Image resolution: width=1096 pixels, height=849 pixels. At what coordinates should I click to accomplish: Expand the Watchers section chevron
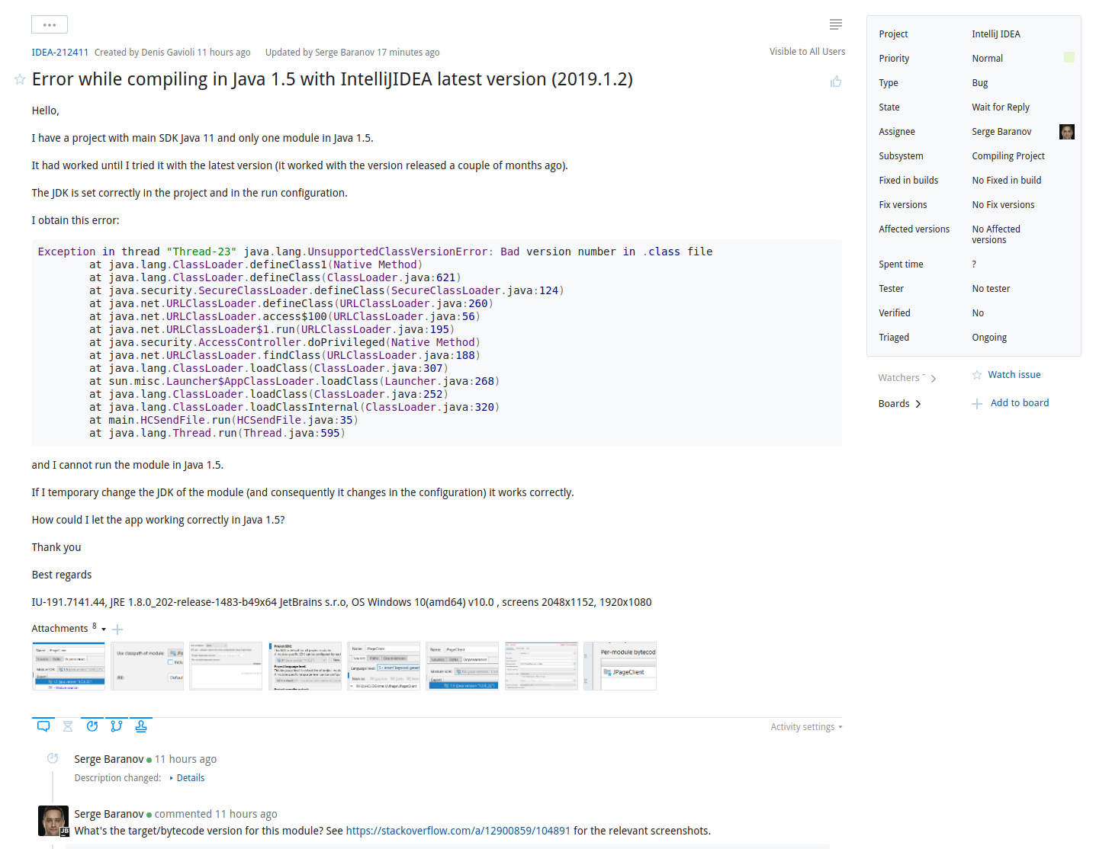pyautogui.click(x=934, y=379)
